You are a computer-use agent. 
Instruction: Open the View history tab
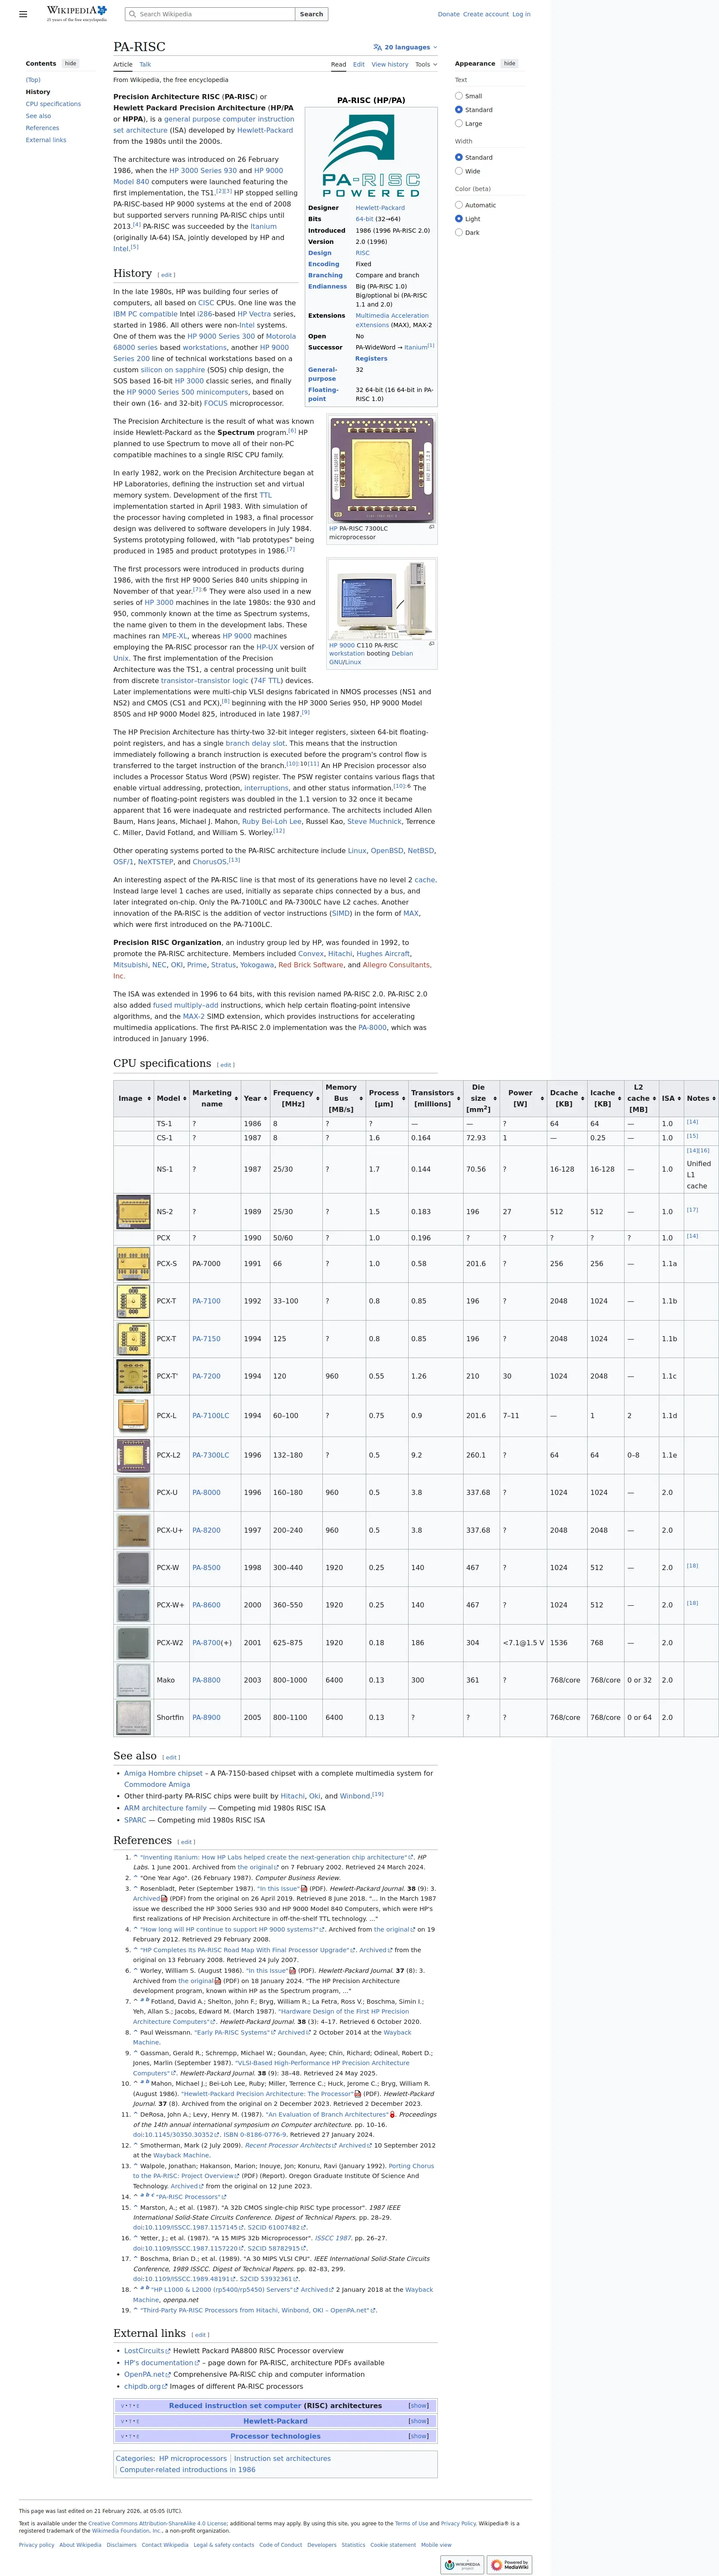tap(390, 64)
